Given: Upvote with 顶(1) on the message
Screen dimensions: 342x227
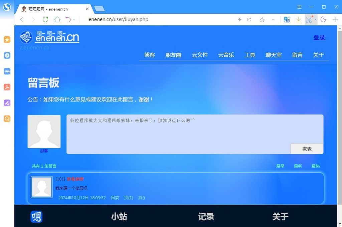Looking at the screenshot, I should (x=129, y=198).
